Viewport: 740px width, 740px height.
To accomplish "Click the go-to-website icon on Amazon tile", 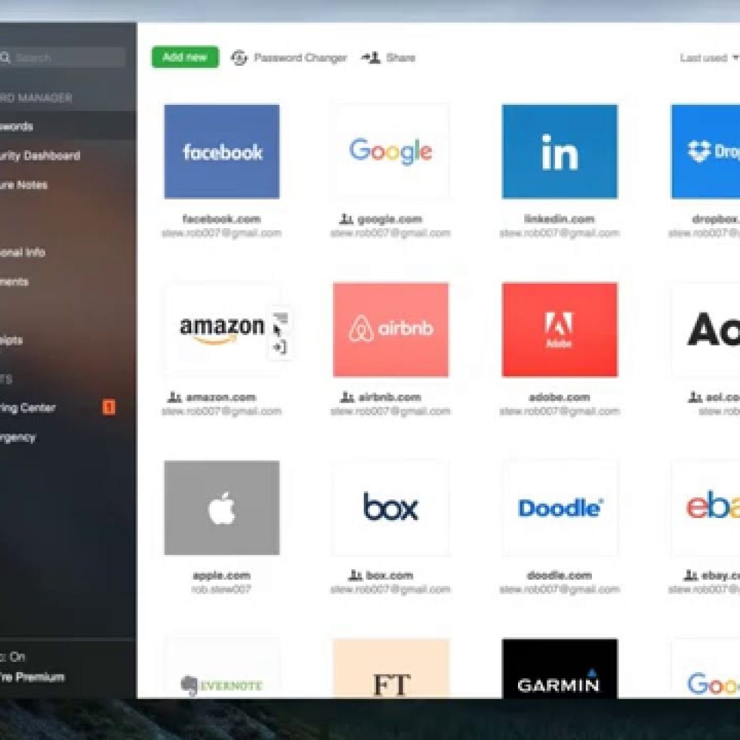I will click(x=281, y=348).
